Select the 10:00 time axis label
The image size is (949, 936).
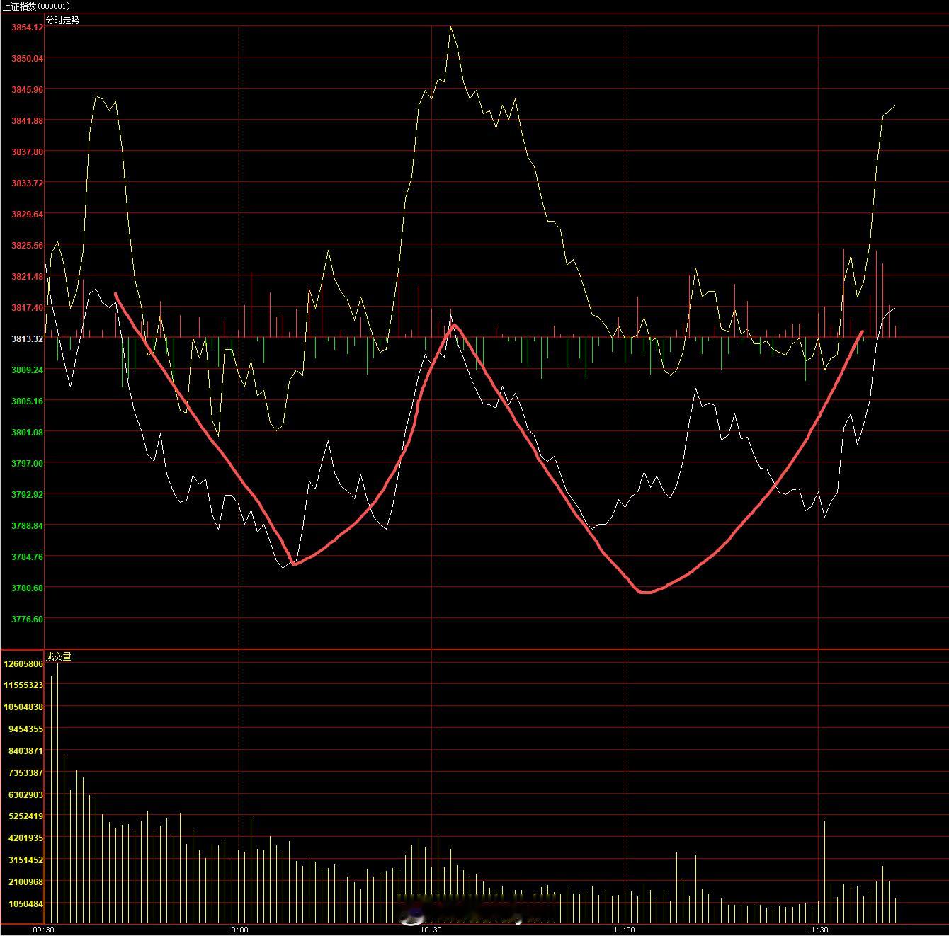click(238, 930)
